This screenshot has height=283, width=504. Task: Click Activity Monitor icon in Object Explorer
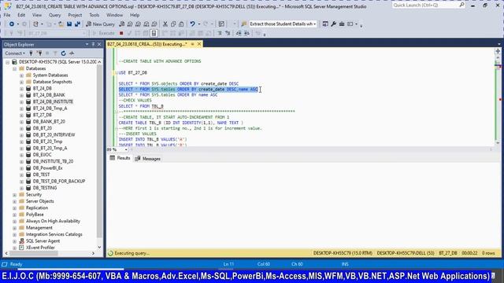(72, 53)
